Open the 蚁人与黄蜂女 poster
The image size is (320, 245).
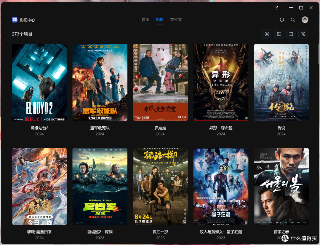coord(221,186)
